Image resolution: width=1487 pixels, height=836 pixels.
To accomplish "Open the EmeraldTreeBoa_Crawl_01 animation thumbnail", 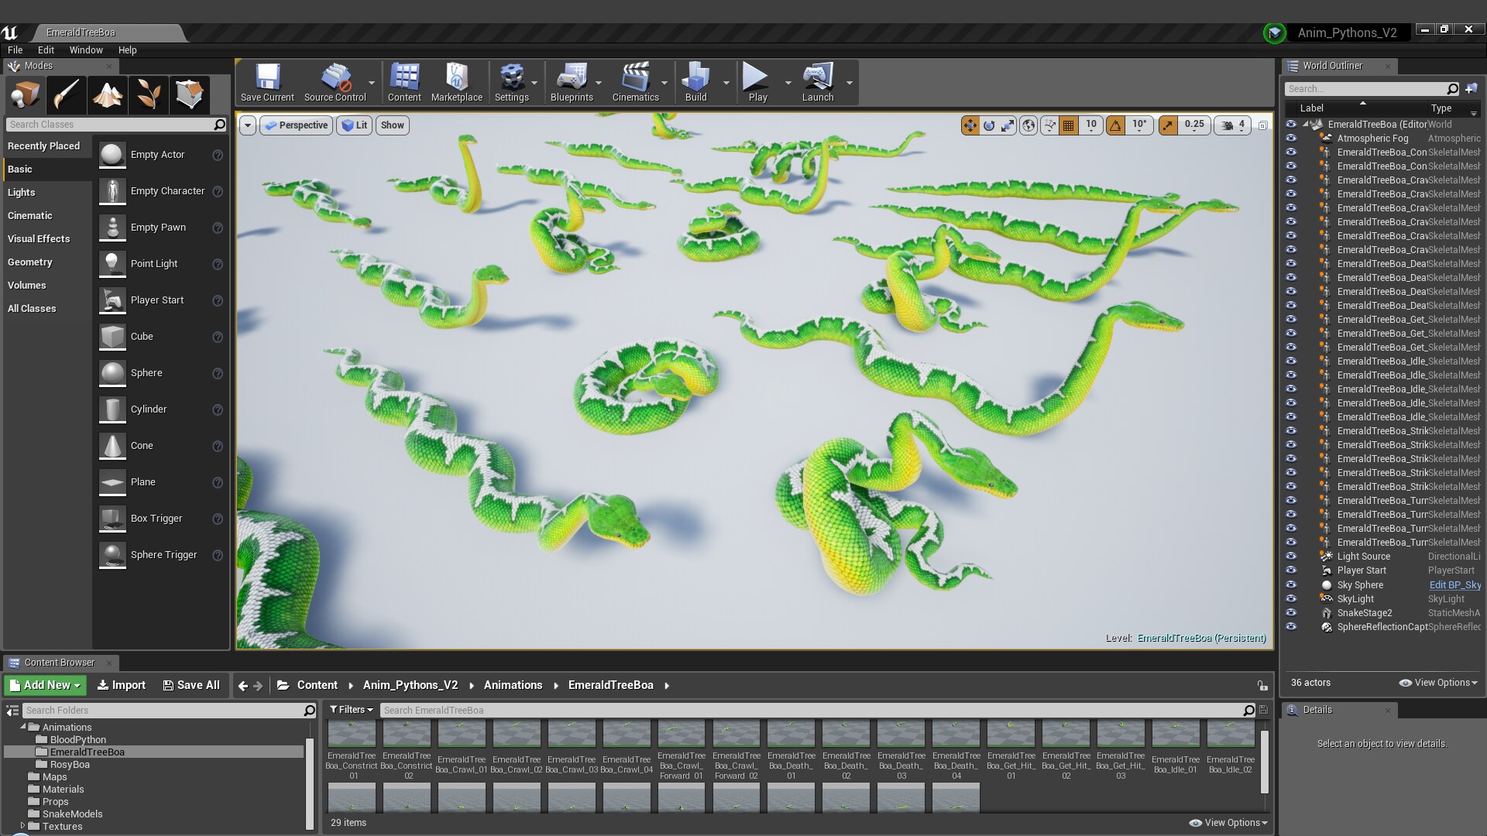I will click(462, 732).
